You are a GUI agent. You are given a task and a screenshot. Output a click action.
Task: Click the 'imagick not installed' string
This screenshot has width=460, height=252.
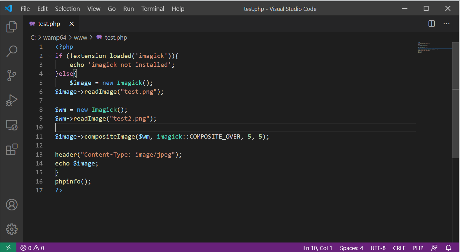(130, 65)
